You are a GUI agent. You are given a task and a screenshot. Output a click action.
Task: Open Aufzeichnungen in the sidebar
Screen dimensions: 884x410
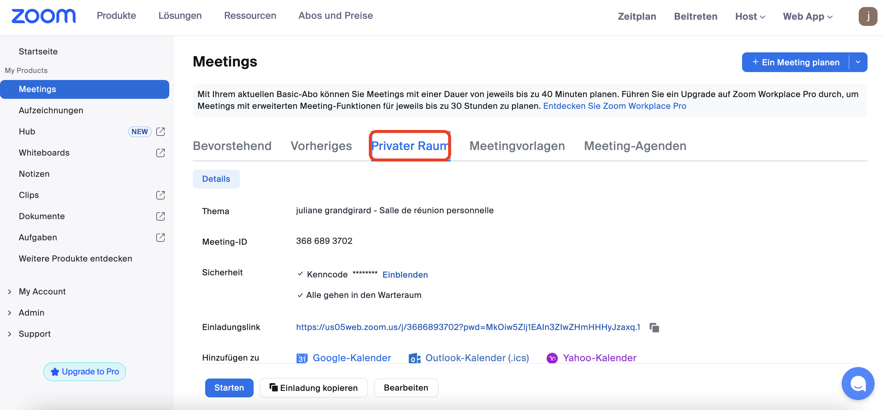[51, 110]
